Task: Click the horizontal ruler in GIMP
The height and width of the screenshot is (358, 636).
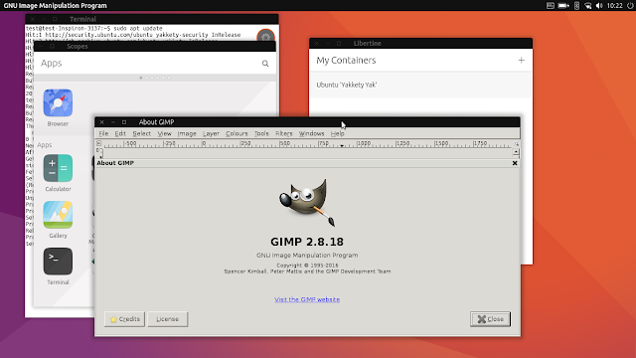Action: pyautogui.click(x=307, y=144)
